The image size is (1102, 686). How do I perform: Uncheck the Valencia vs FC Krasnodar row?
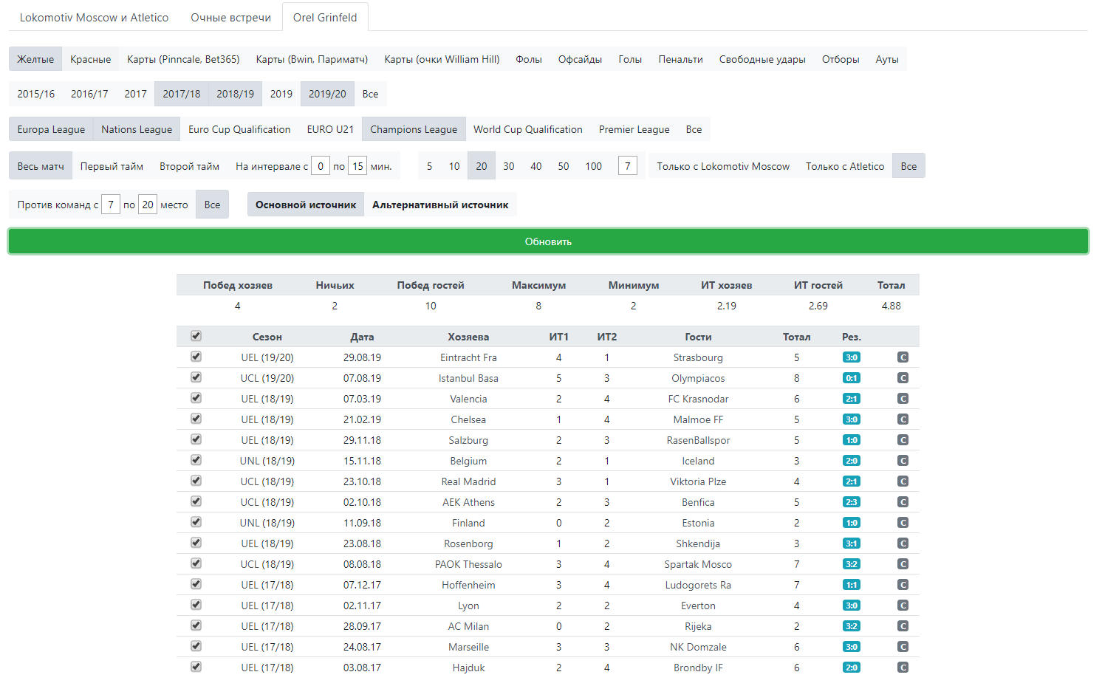click(196, 398)
